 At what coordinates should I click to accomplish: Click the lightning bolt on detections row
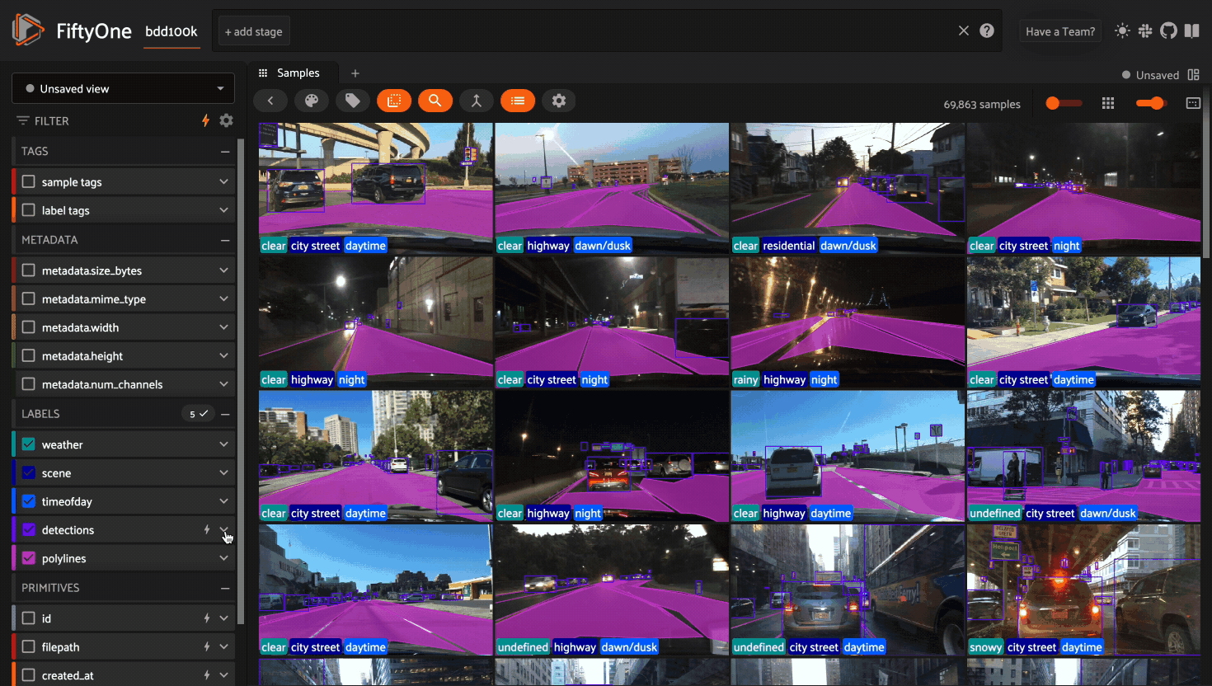(207, 529)
